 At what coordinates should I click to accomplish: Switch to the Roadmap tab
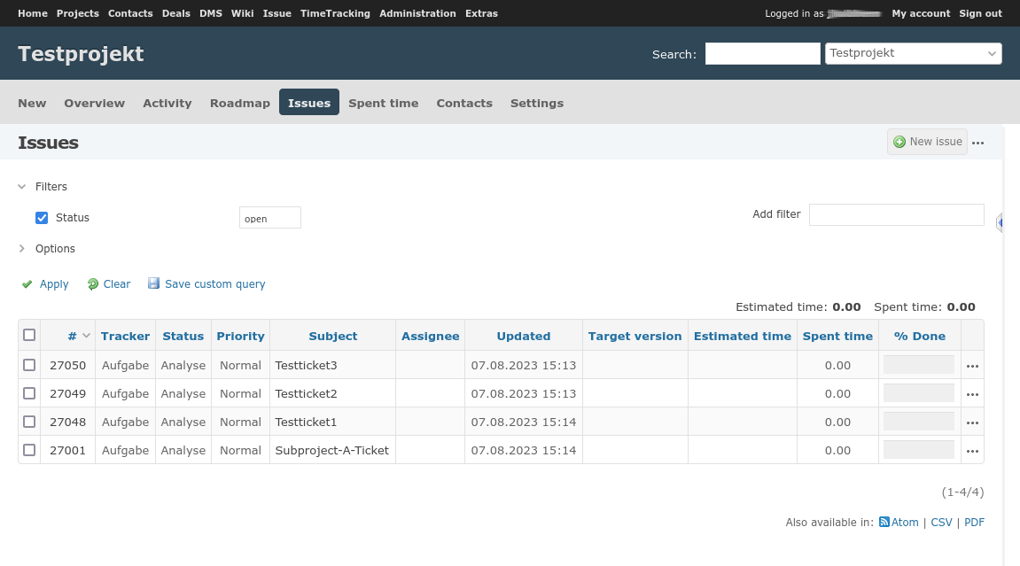tap(239, 103)
